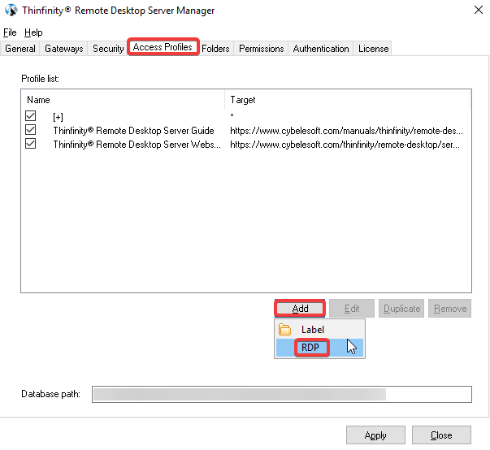Click the Close button at bottom

pyautogui.click(x=441, y=435)
